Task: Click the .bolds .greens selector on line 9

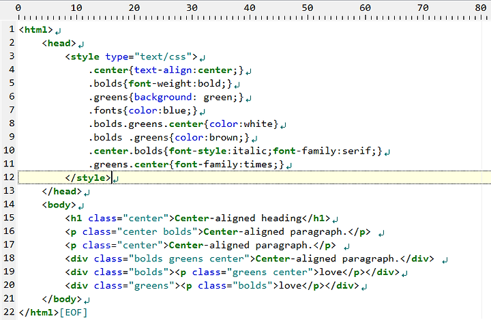Action: pos(128,138)
